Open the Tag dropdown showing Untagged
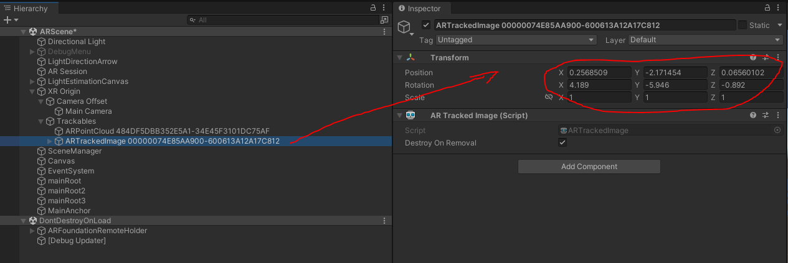 [516, 40]
